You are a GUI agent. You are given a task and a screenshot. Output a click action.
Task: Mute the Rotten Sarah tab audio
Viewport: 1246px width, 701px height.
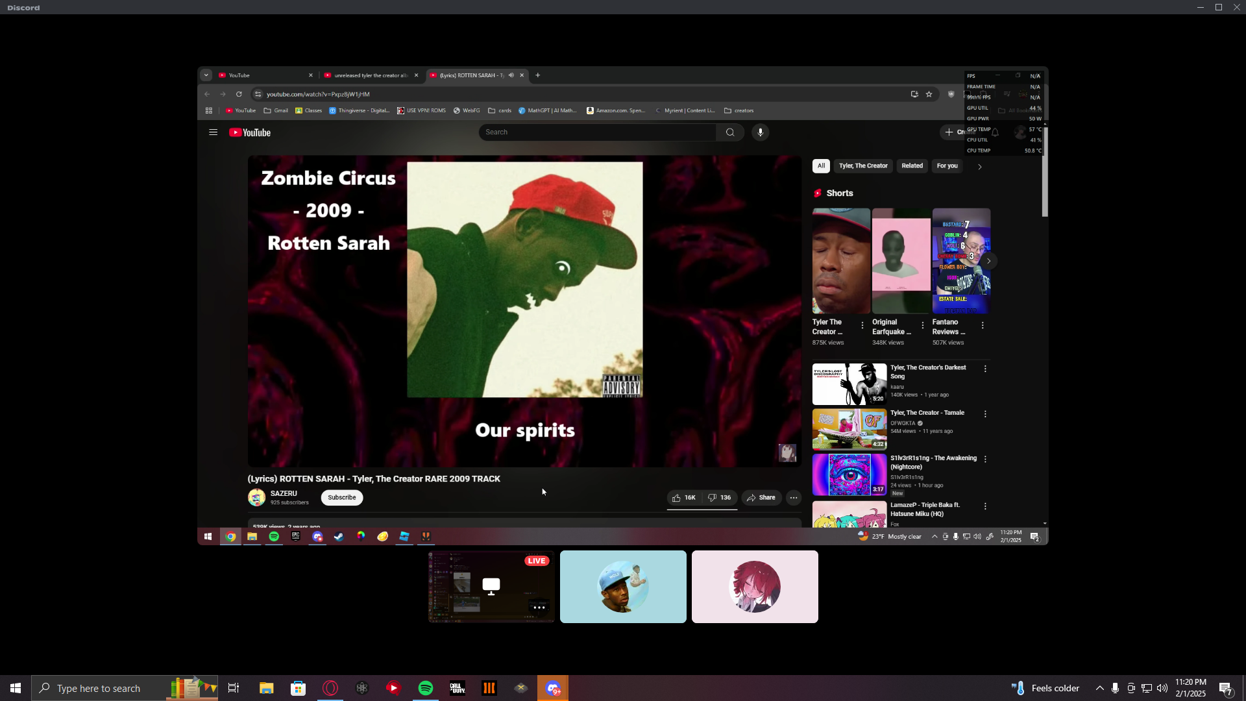pos(511,75)
